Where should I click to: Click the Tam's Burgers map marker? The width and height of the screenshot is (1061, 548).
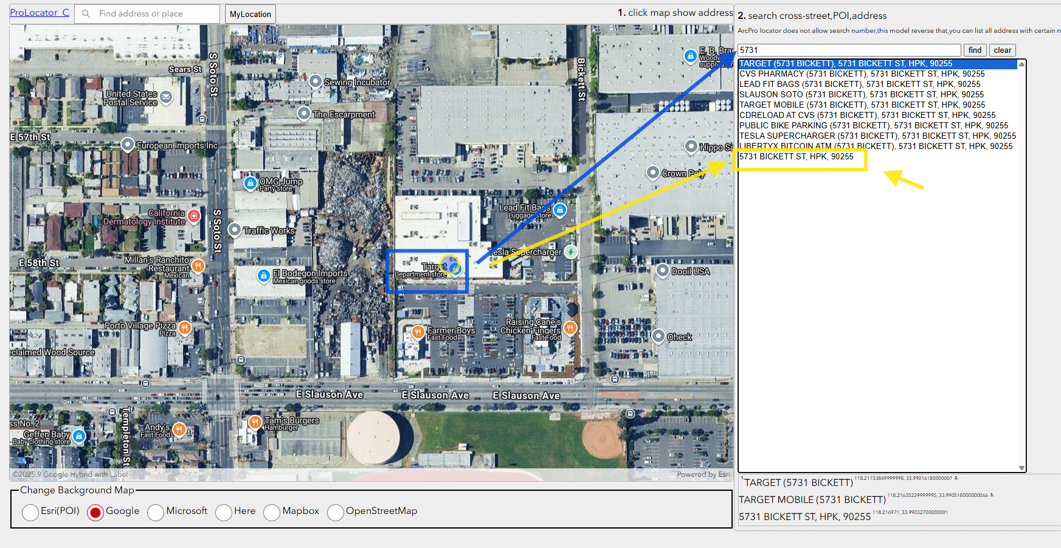(255, 422)
